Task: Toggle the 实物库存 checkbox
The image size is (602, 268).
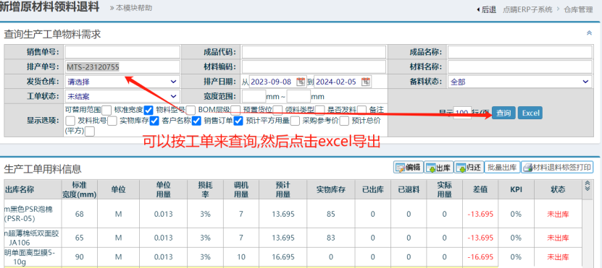Action: [x=154, y=121]
